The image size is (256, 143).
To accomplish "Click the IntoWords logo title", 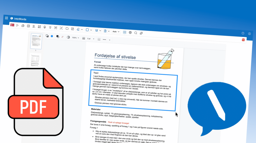I will pos(20,19).
